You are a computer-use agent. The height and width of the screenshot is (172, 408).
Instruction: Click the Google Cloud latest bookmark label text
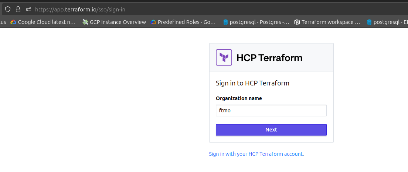tap(47, 22)
